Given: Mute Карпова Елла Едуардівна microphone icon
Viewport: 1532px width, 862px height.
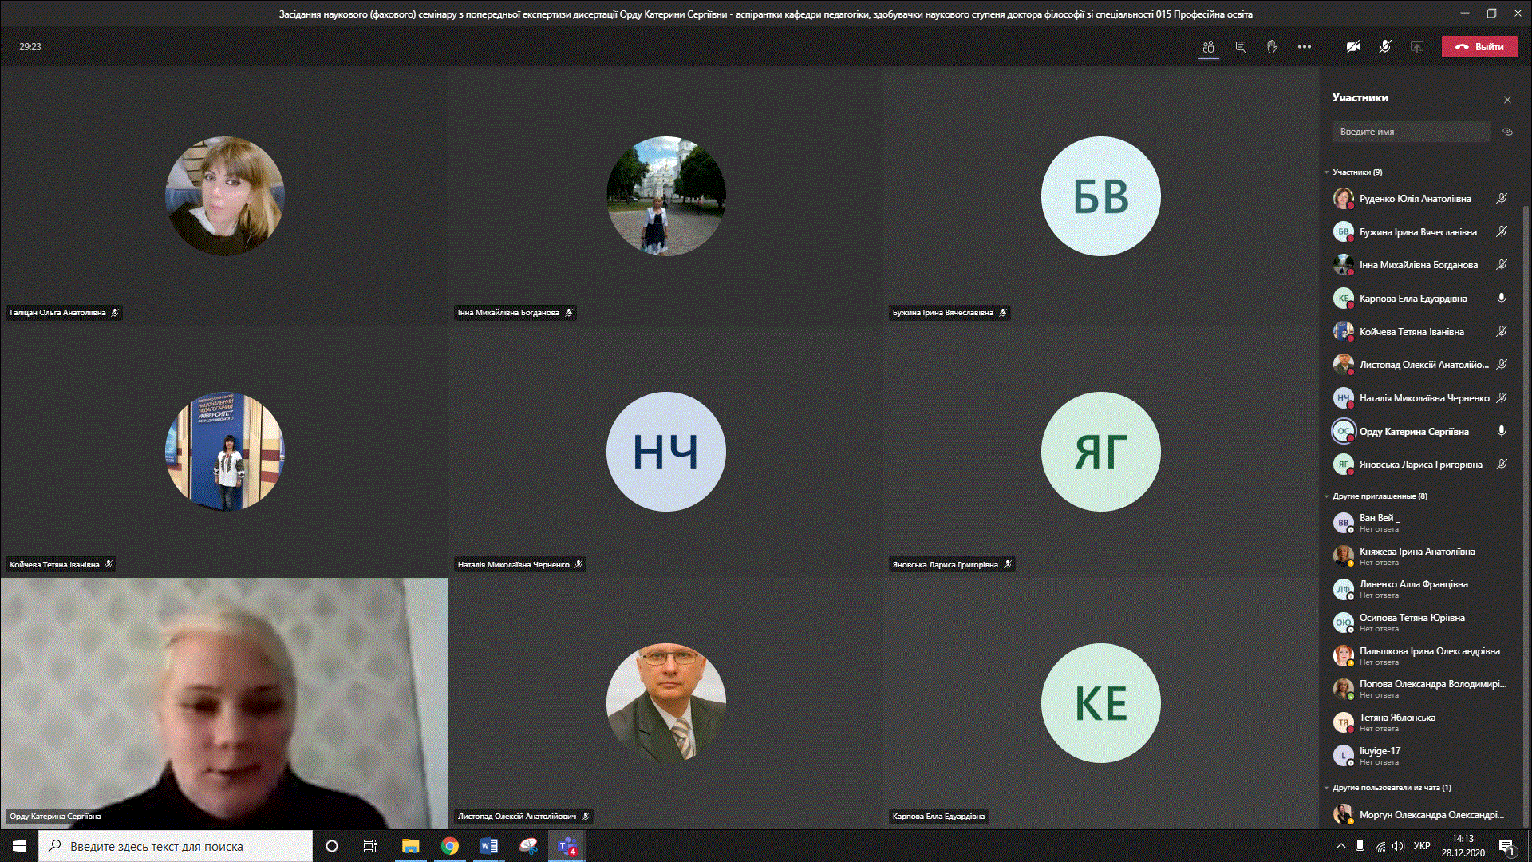Looking at the screenshot, I should [1501, 298].
